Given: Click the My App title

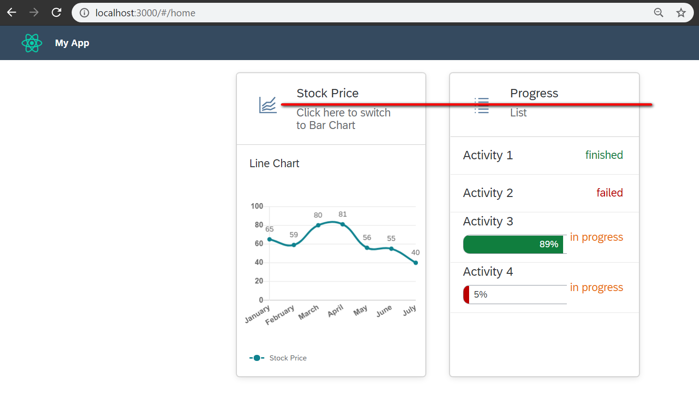Looking at the screenshot, I should 72,43.
